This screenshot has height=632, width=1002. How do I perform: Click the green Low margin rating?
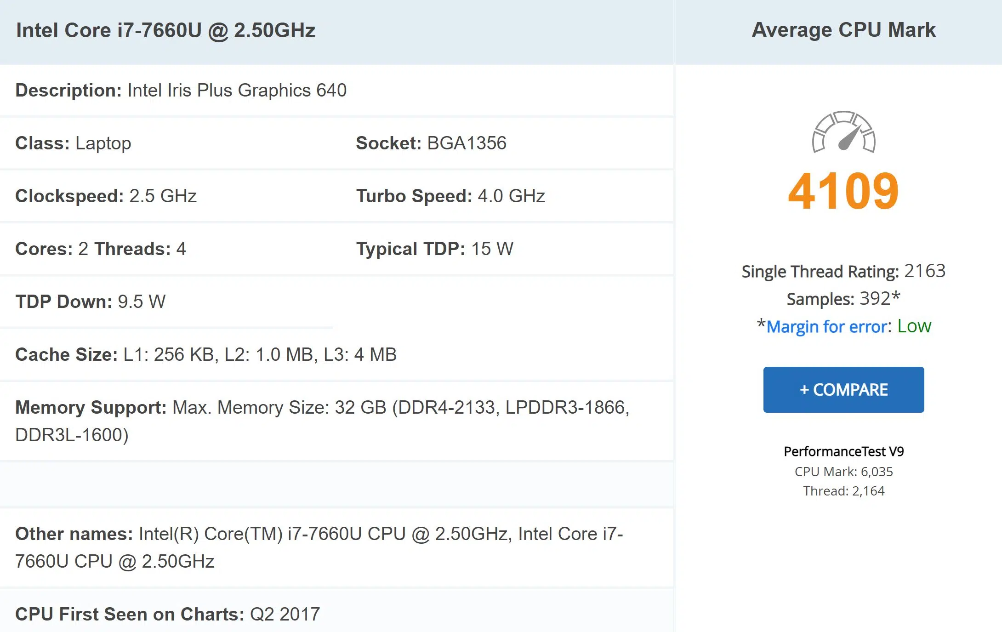tap(914, 326)
